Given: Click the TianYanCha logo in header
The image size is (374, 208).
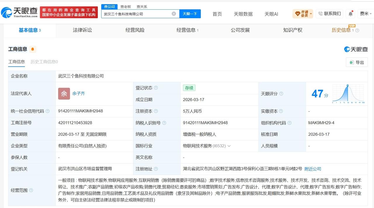Looking at the screenshot, I should (19, 12).
